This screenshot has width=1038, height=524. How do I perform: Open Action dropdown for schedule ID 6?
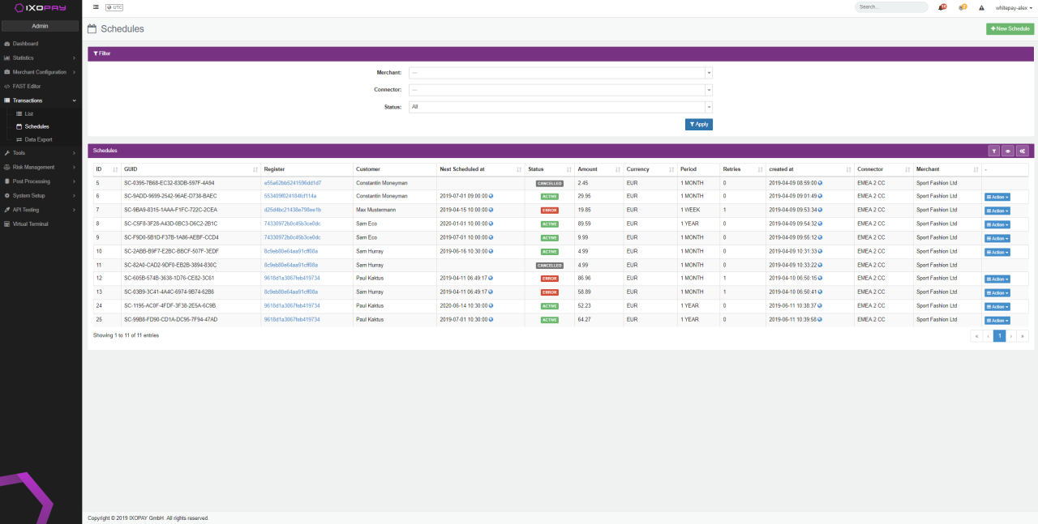(997, 197)
